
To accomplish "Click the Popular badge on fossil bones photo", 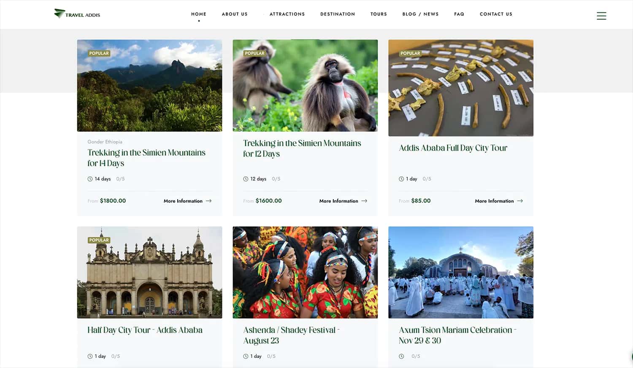I will coord(410,53).
